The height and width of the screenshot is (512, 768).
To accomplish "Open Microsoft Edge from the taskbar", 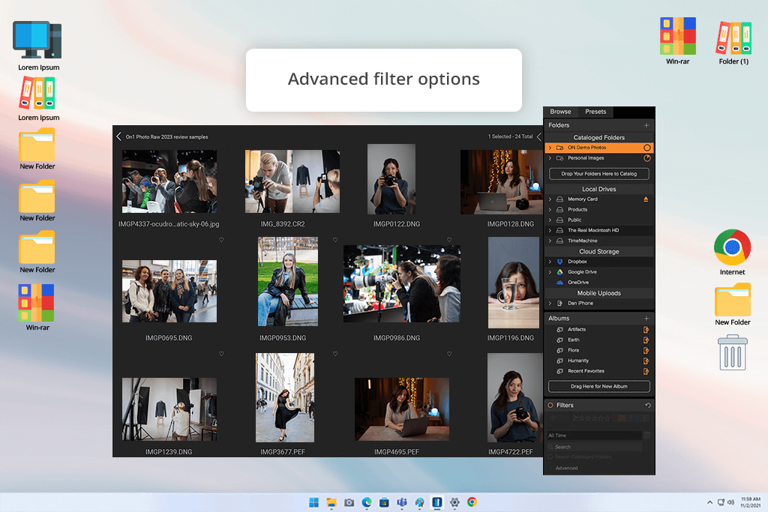I will (x=366, y=502).
